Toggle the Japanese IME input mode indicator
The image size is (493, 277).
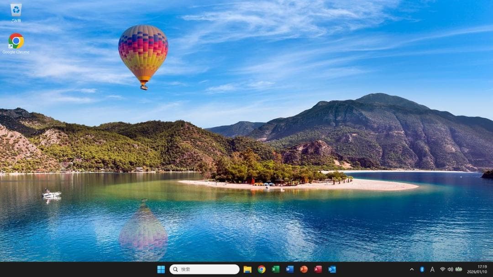(432, 269)
